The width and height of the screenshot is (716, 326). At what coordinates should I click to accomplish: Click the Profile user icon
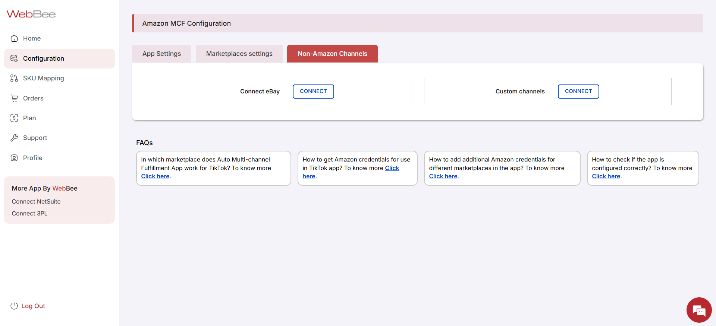coord(14,158)
